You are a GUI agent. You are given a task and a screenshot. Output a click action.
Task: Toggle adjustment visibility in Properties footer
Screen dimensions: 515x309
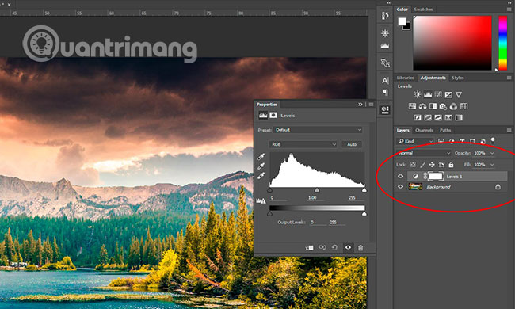(x=348, y=247)
